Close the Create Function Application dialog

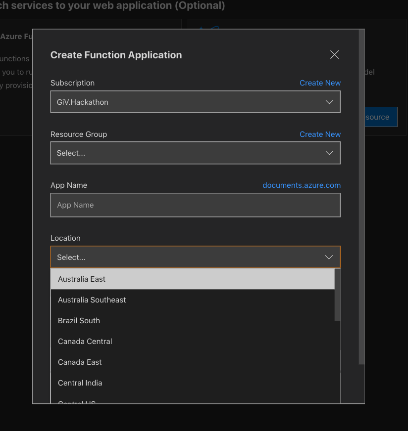(x=334, y=54)
